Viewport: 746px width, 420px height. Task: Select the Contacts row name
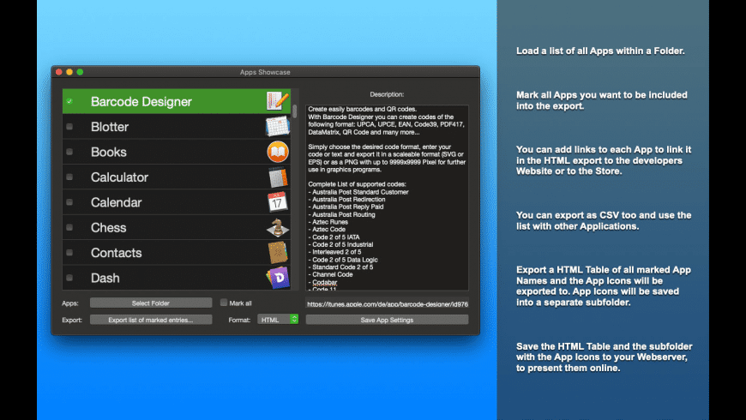pyautogui.click(x=117, y=253)
